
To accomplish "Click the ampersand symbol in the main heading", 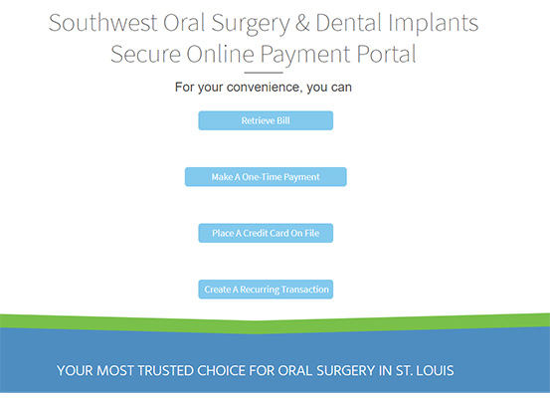I will point(302,23).
